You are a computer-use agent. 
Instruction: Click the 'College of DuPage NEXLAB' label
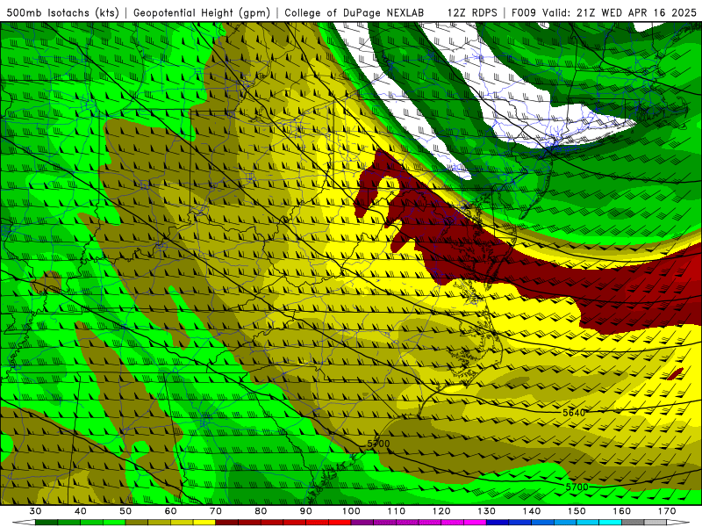coord(355,13)
